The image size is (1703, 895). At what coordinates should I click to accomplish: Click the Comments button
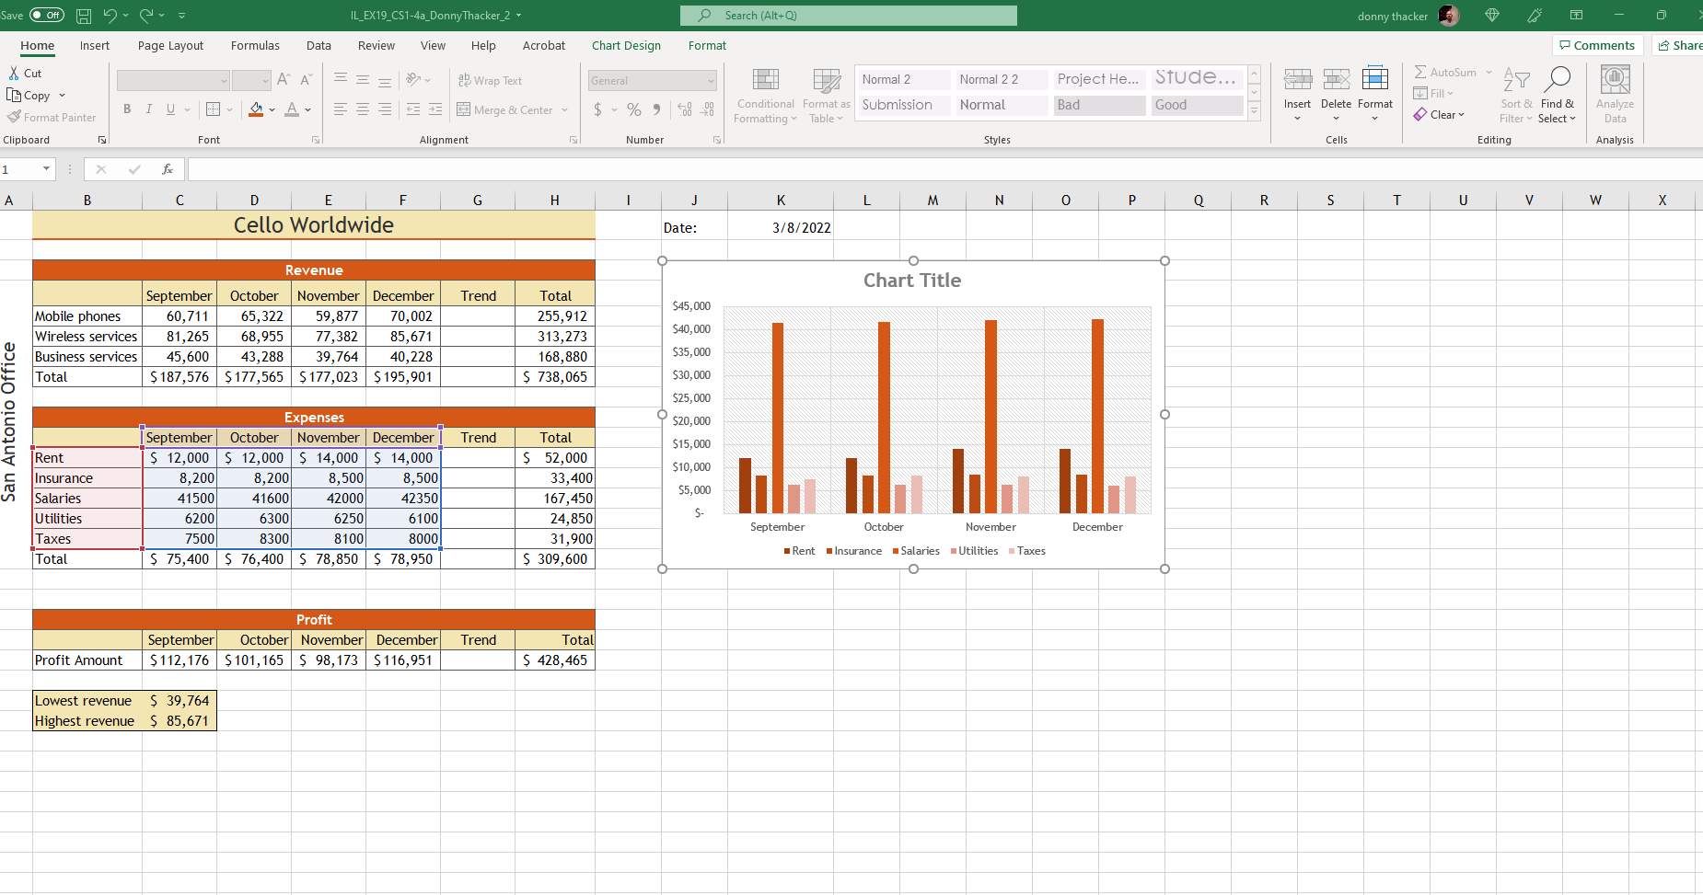[x=1597, y=45]
